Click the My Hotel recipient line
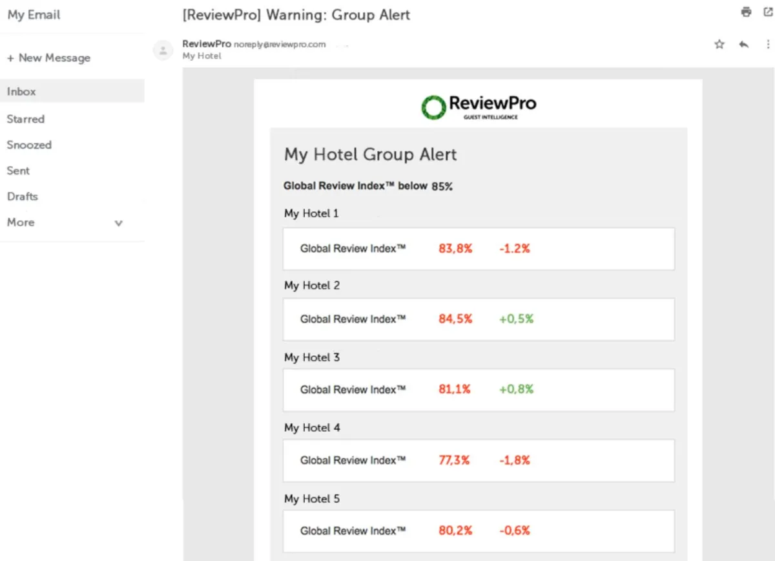 click(x=202, y=56)
